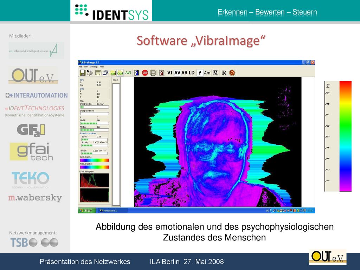Click the red circular target icon

(232, 73)
